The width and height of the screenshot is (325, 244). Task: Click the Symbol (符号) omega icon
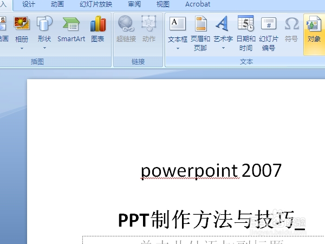[291, 23]
